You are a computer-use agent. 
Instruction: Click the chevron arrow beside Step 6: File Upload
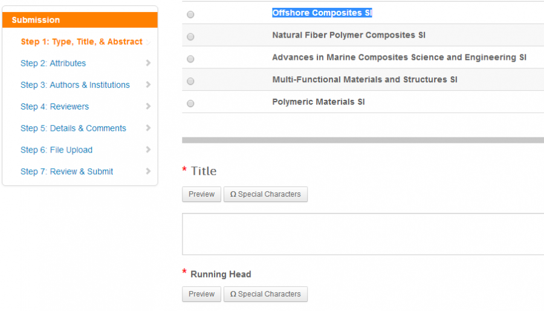(x=148, y=150)
